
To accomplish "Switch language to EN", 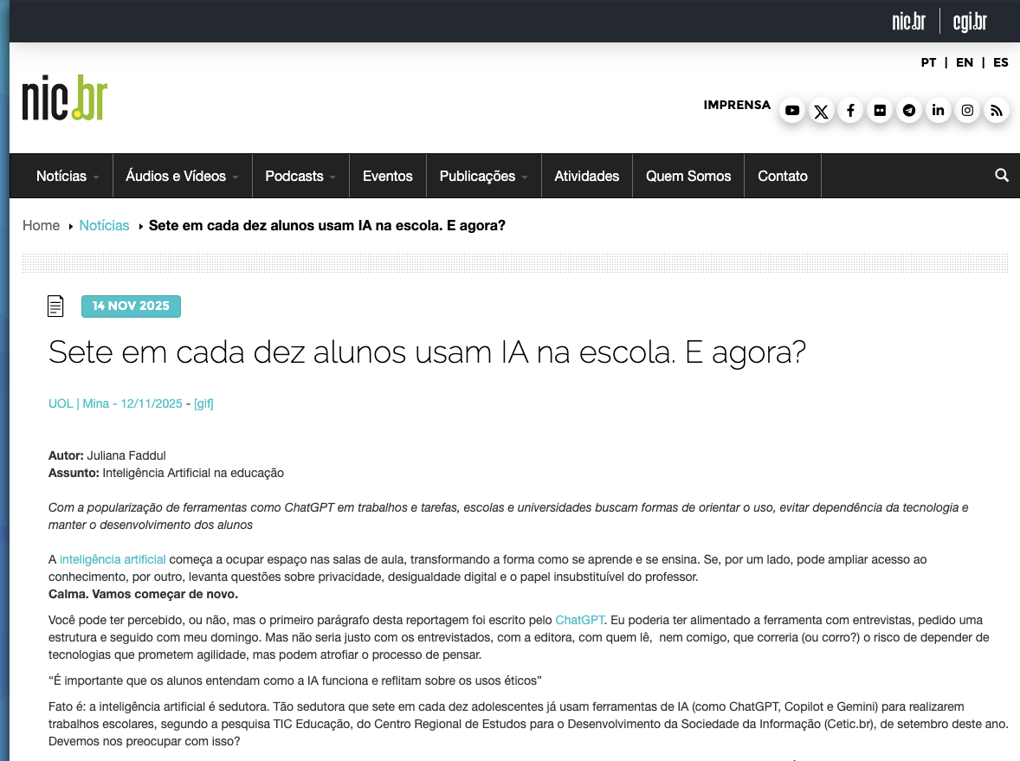I will point(964,62).
